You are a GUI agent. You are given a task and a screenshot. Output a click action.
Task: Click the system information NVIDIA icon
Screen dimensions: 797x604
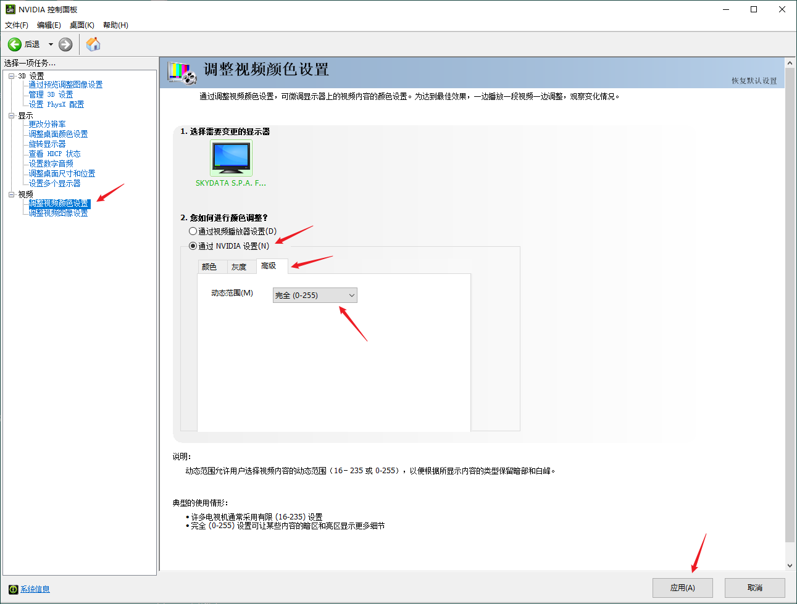pos(13,589)
